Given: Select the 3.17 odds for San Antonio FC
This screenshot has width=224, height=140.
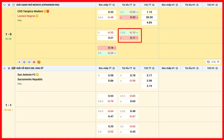Looking at the screenshot, I should (x=149, y=75).
